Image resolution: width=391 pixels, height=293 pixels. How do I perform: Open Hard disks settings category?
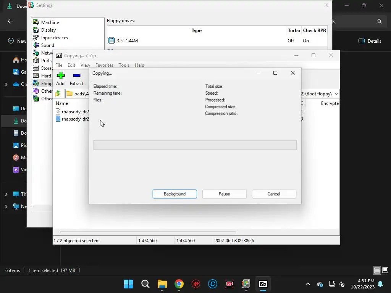tap(42, 76)
